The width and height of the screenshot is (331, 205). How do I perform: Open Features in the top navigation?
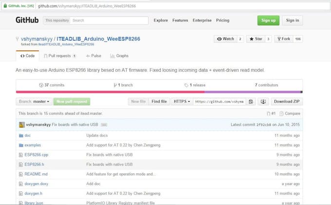point(180,20)
